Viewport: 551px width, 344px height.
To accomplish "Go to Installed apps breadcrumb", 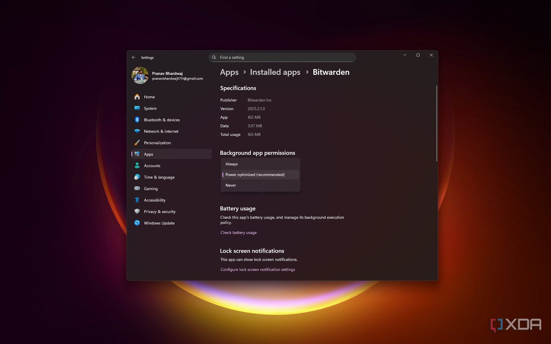I will 275,72.
